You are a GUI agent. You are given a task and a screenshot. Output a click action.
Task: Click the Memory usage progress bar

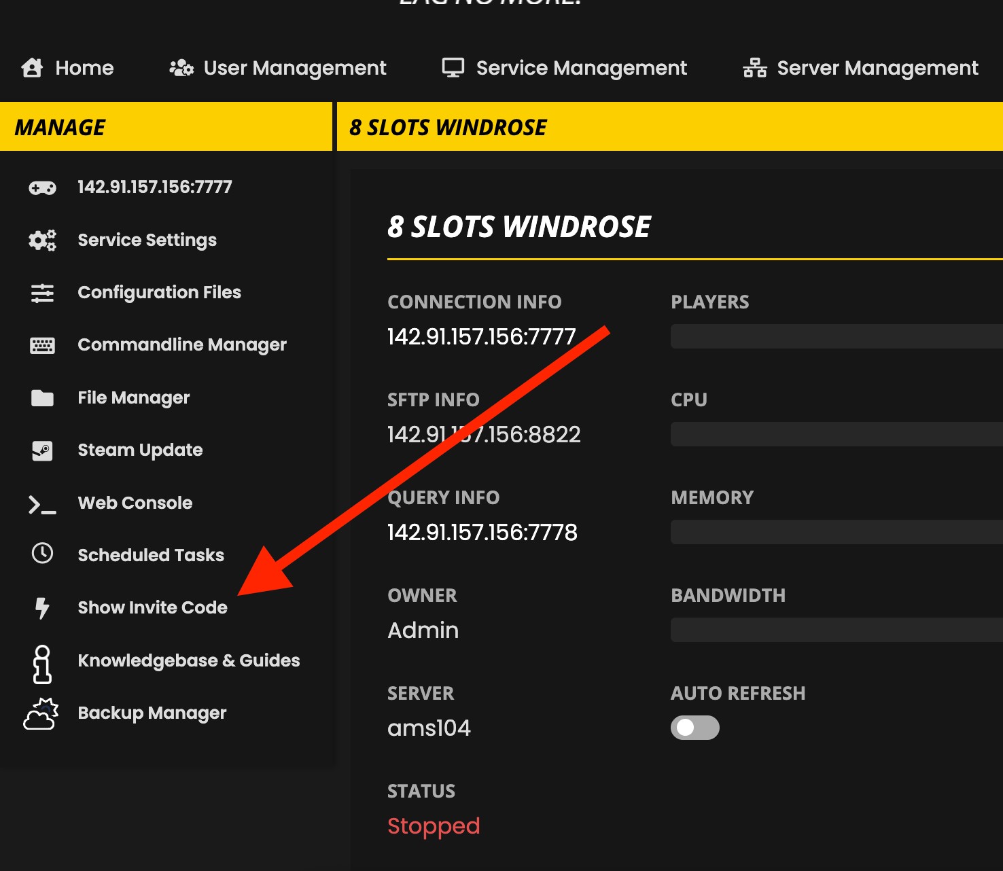836,532
